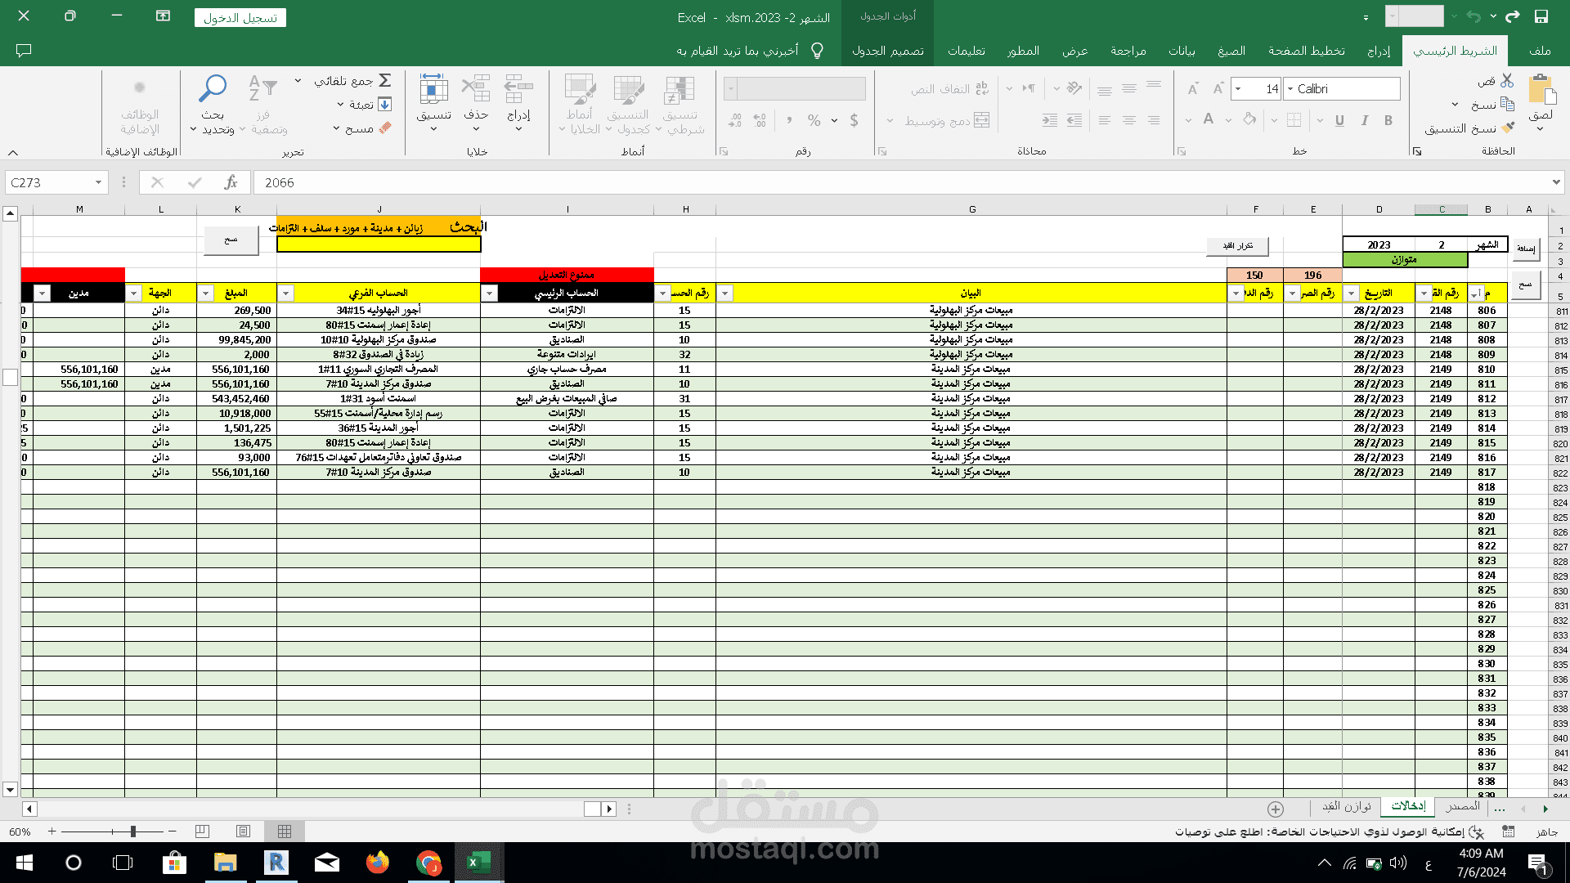
Task: Click the مسح button beside the search box
Action: [x=231, y=240]
